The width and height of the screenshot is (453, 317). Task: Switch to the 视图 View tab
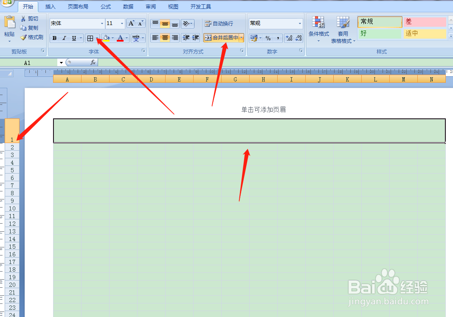point(173,7)
